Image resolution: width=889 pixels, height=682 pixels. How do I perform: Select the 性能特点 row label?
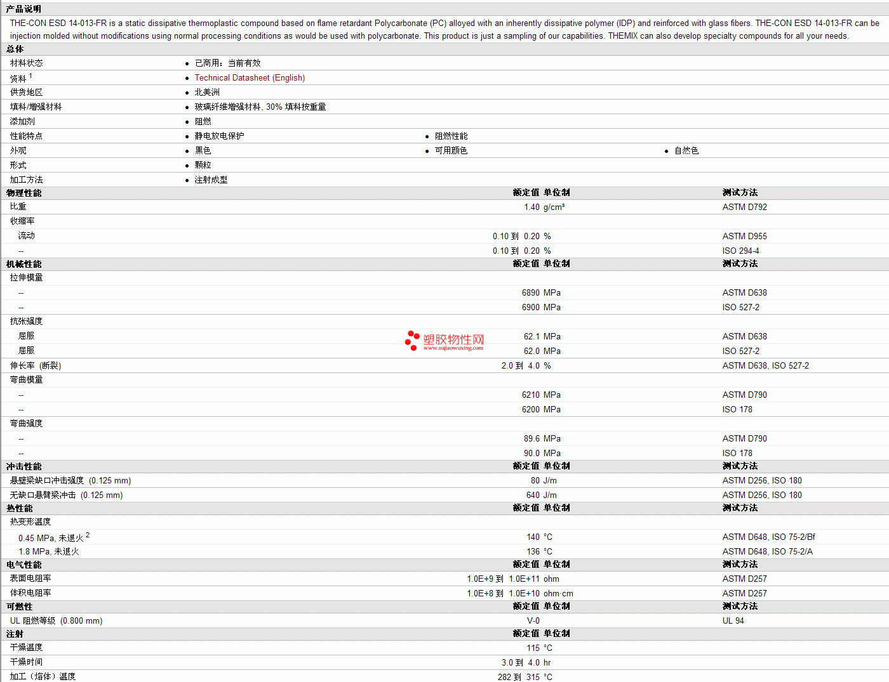pos(27,136)
